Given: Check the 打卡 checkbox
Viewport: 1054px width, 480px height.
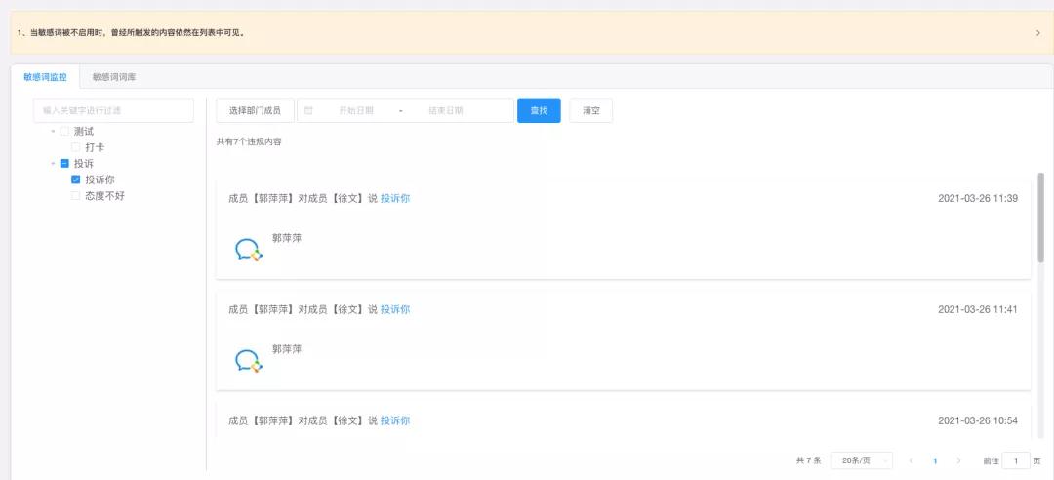Looking at the screenshot, I should pos(76,147).
